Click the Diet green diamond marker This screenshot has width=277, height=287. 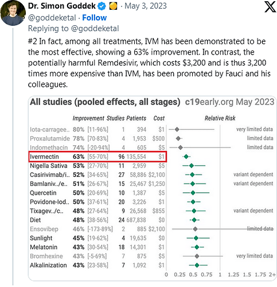[194, 220]
